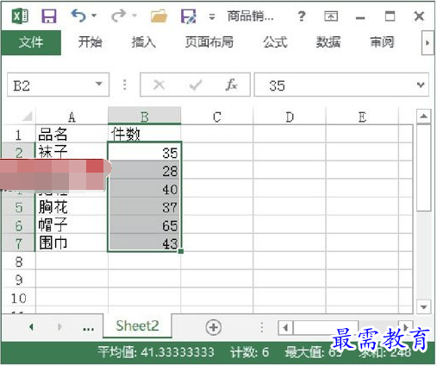The height and width of the screenshot is (366, 437).
Task: Select all cells with corner triangle
Action: point(28,117)
